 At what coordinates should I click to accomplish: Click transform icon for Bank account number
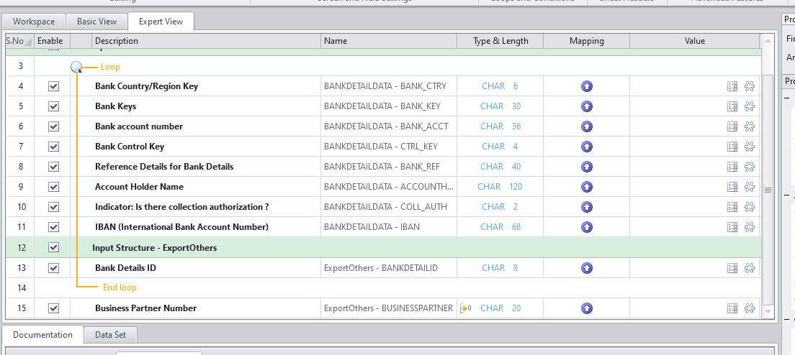pyautogui.click(x=750, y=126)
